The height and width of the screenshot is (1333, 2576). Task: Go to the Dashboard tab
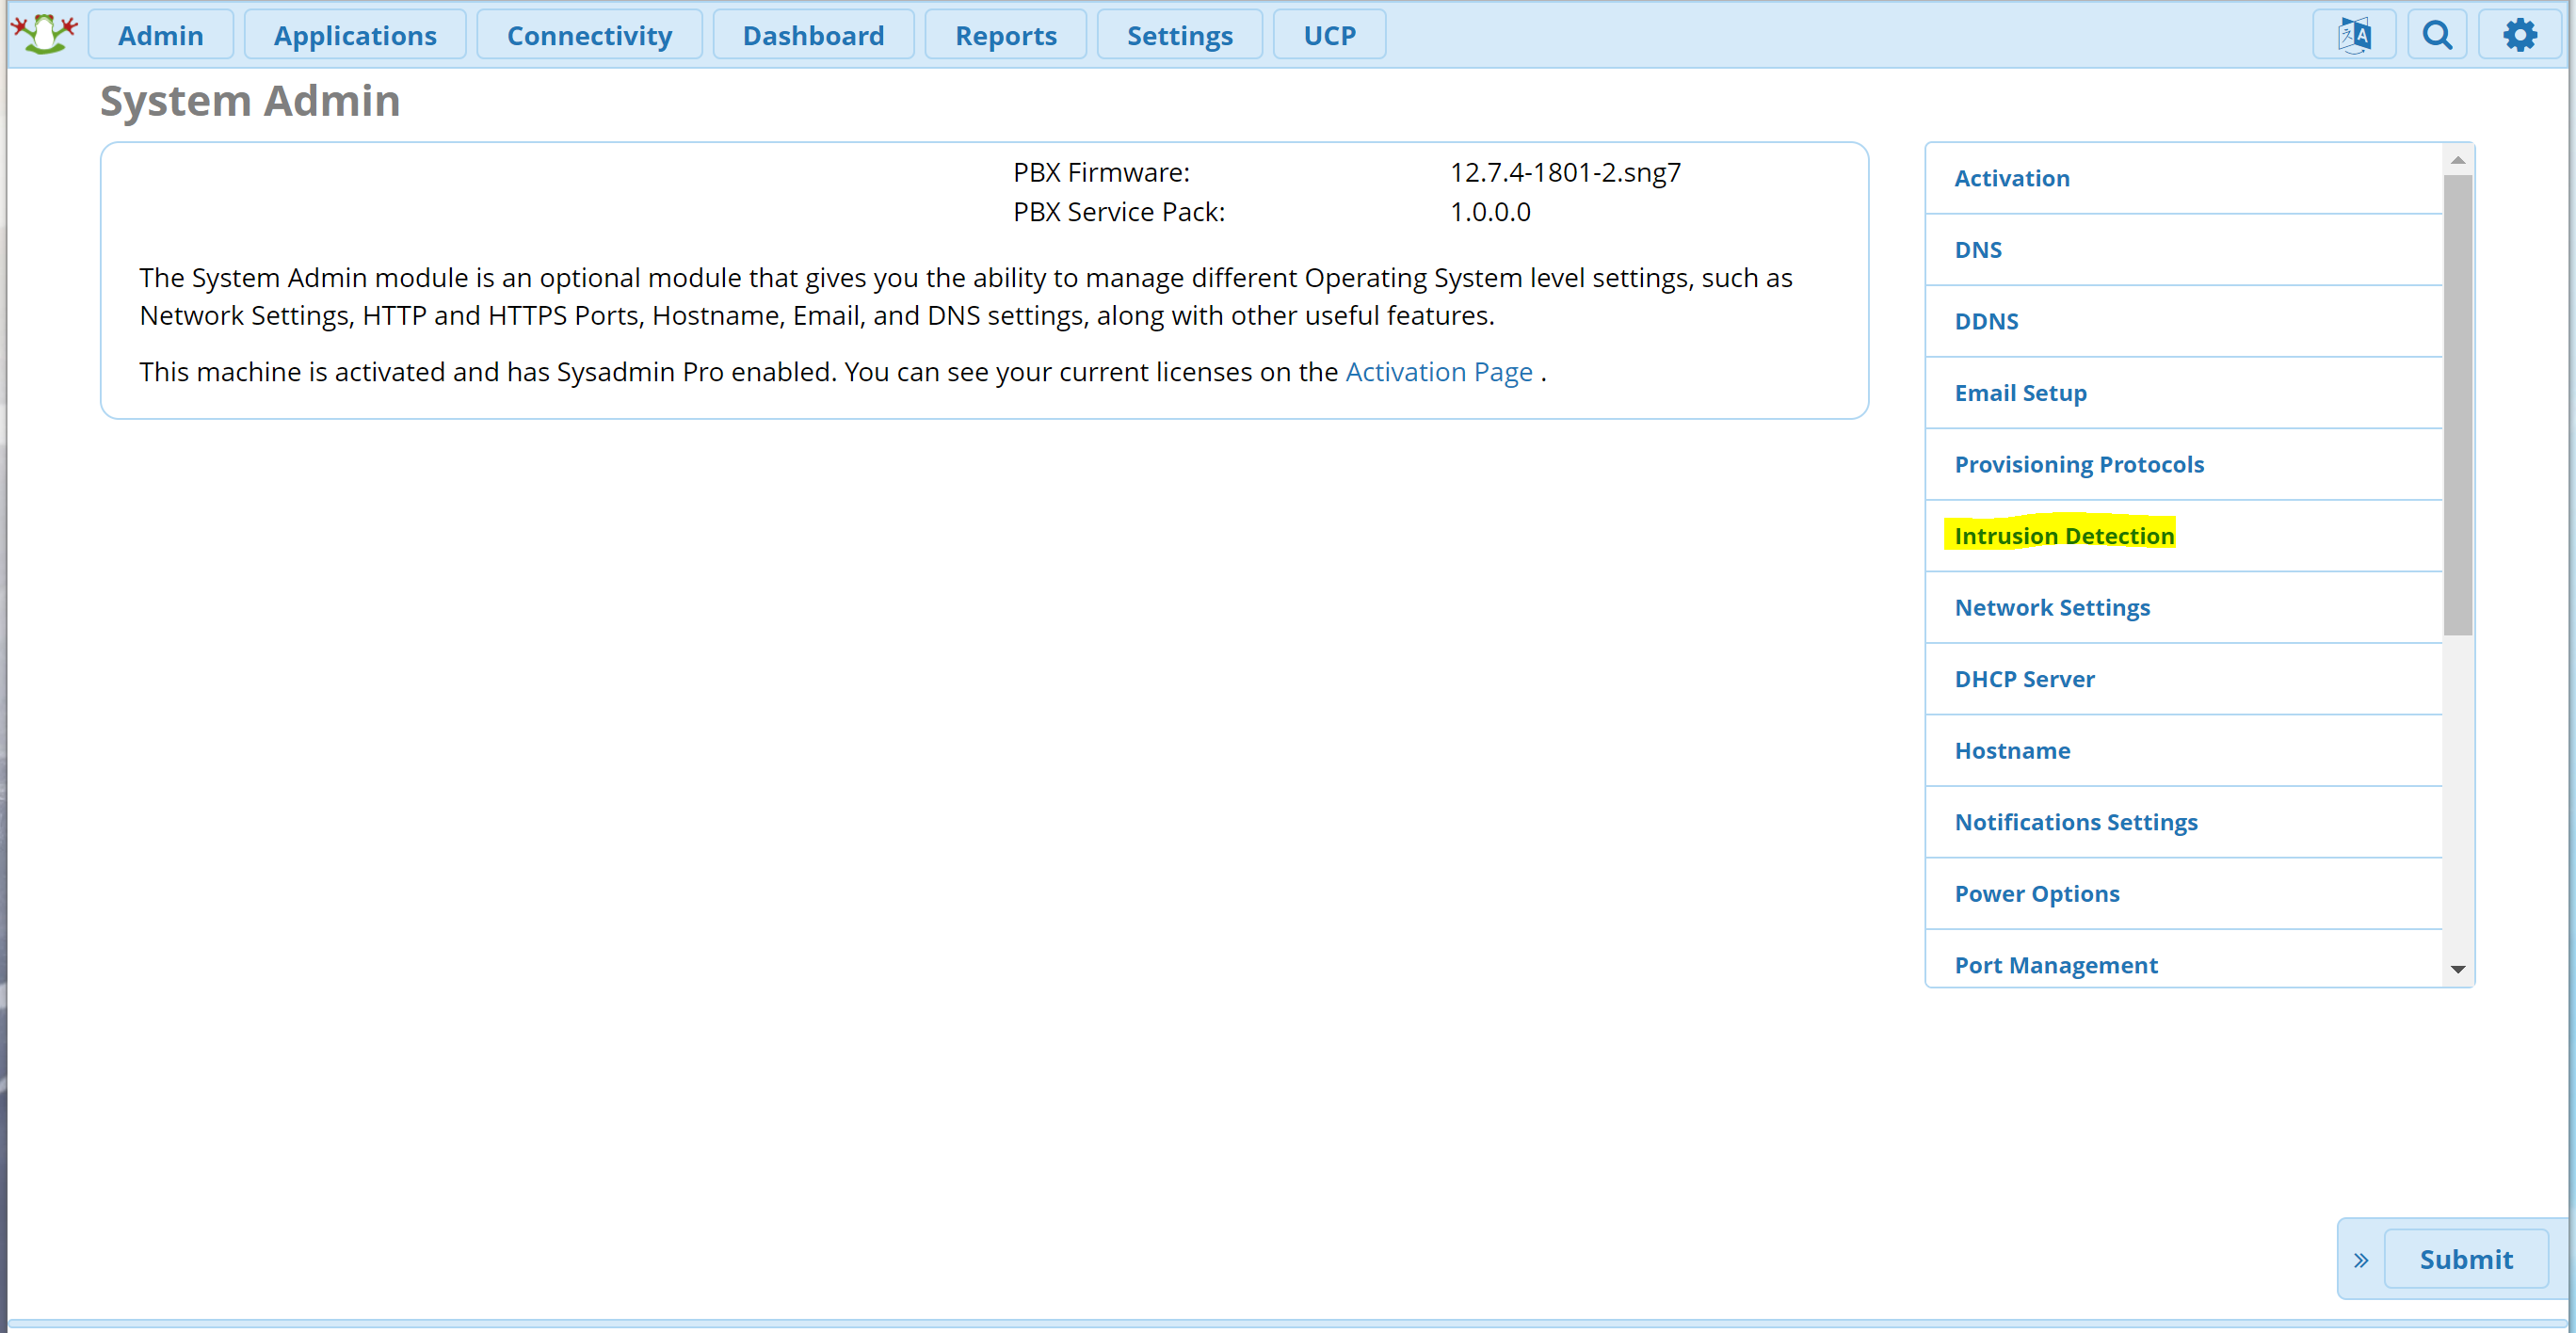coord(813,35)
